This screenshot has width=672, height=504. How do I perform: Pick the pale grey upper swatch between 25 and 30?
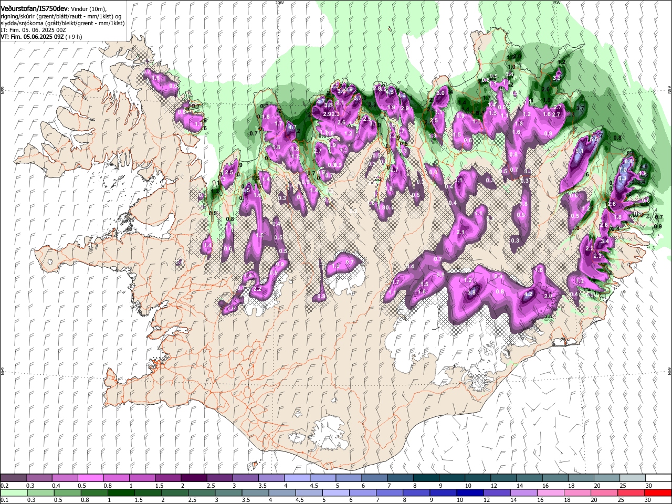tap(633, 478)
